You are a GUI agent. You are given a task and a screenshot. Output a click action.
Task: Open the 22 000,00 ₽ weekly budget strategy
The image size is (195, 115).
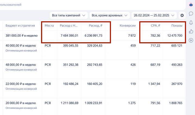[21, 84]
